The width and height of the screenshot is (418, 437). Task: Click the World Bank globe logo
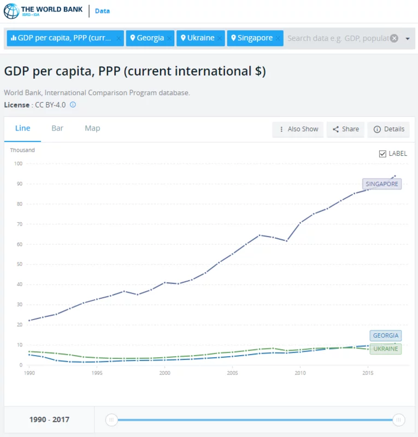point(11,11)
